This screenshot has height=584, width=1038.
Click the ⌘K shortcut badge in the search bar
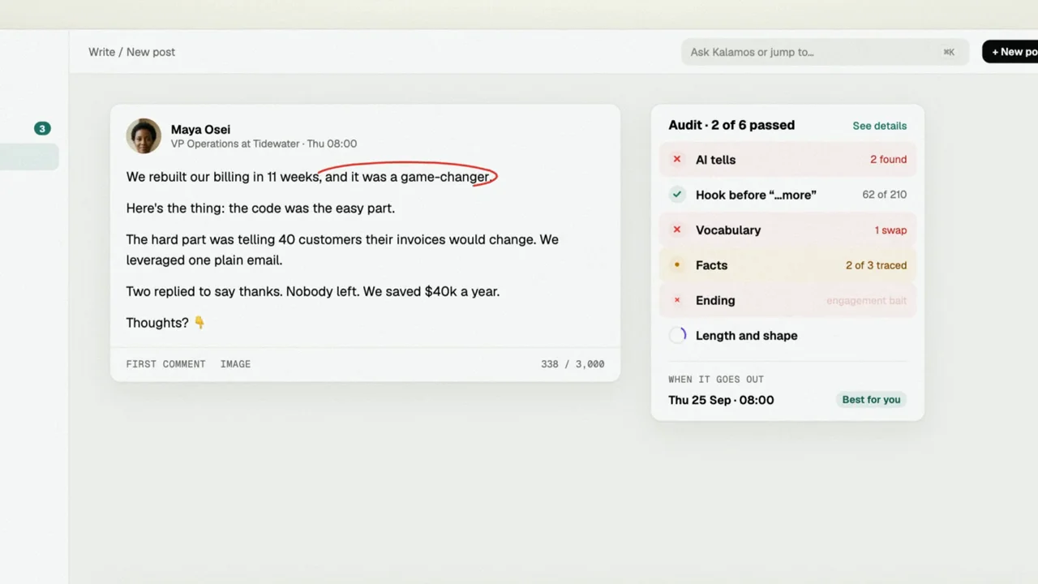coord(949,52)
